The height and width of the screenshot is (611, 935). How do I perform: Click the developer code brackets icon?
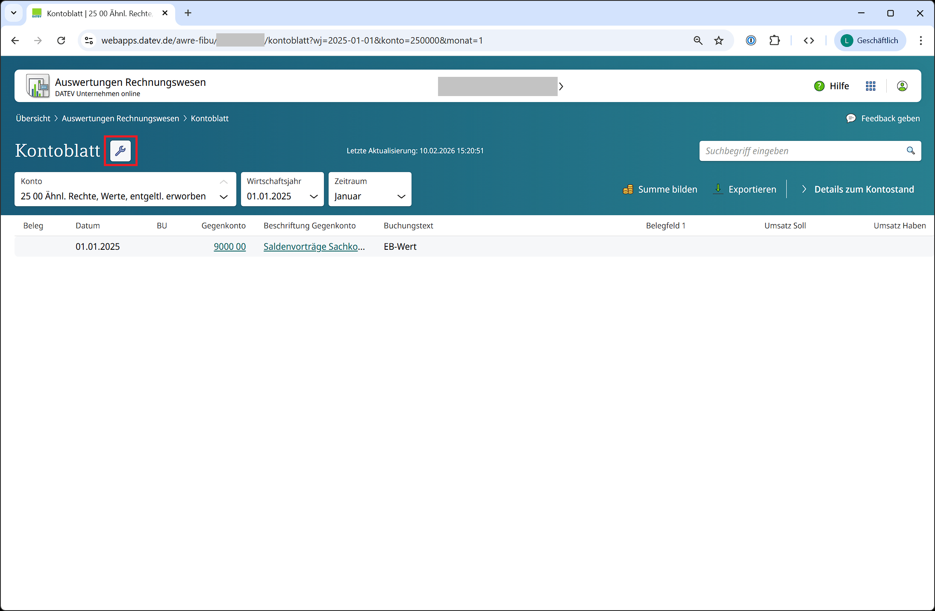(809, 41)
